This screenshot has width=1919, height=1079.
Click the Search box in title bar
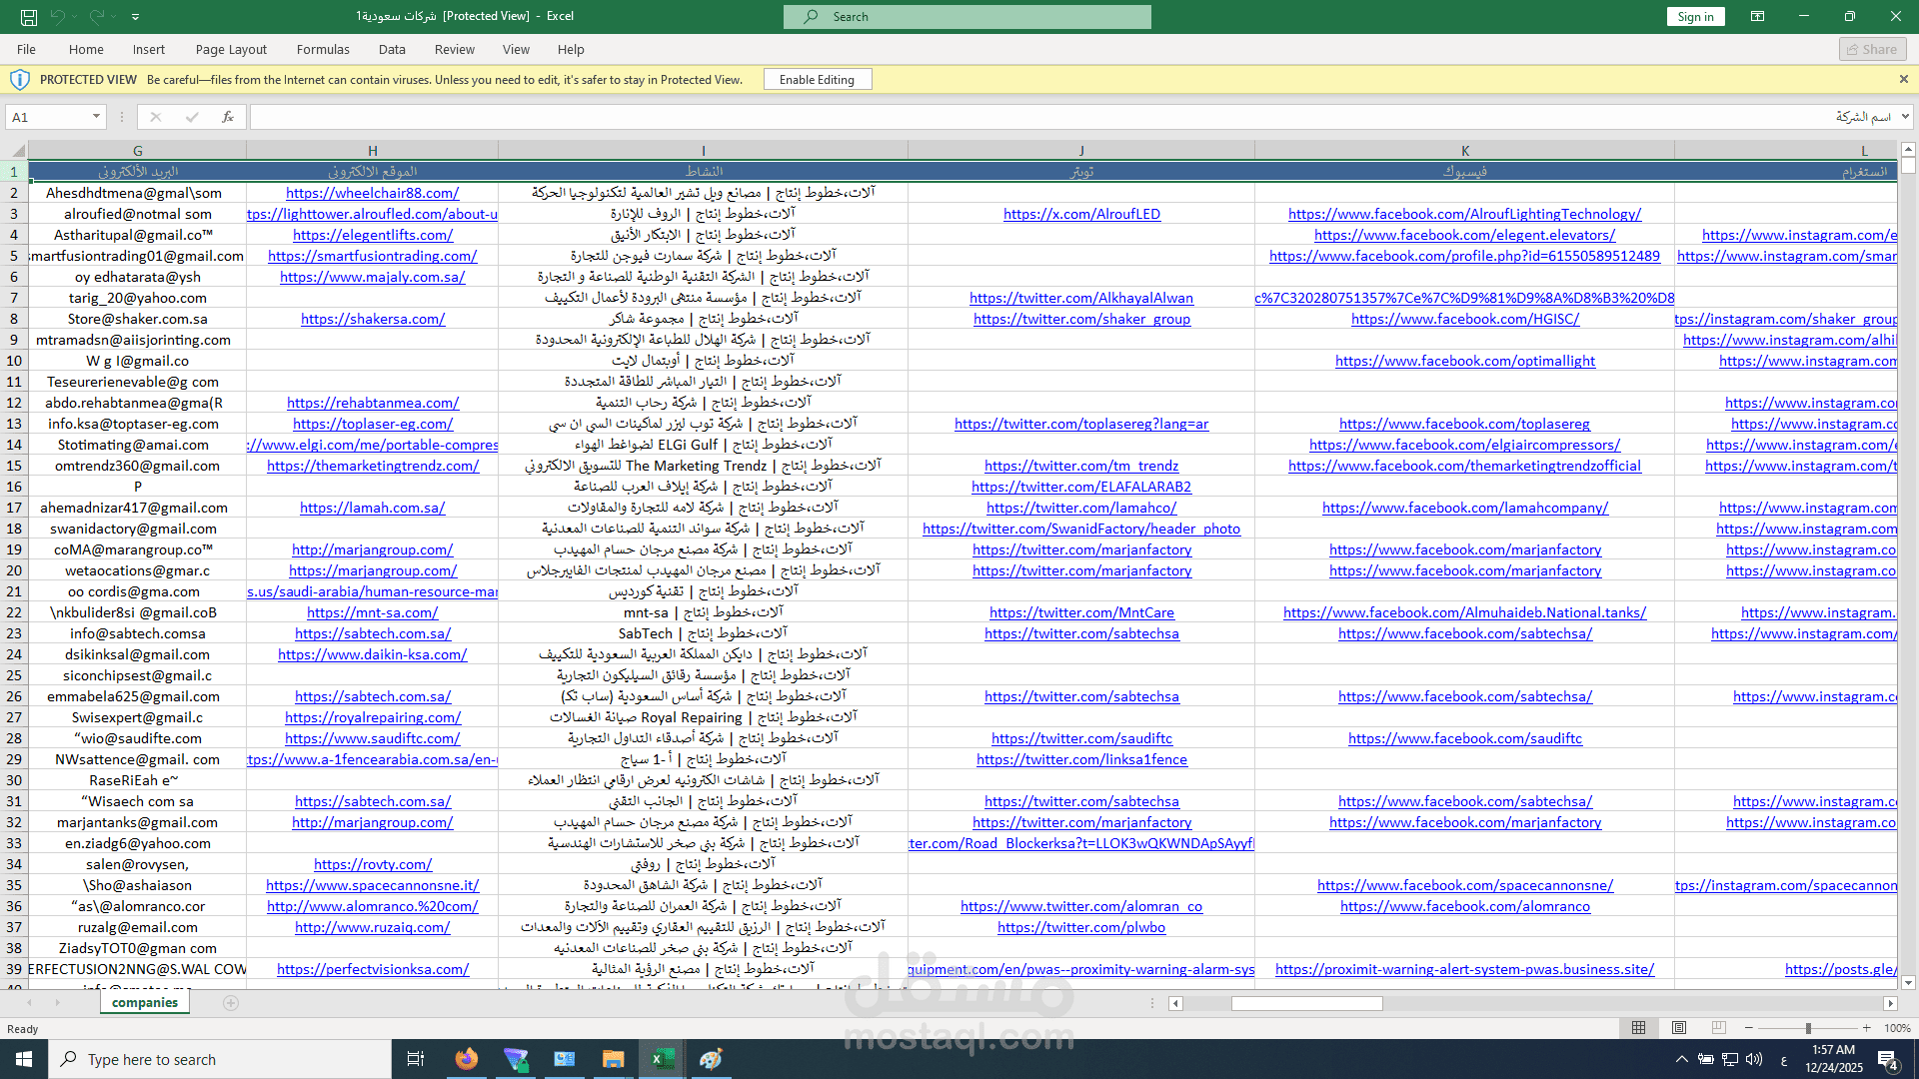(966, 17)
